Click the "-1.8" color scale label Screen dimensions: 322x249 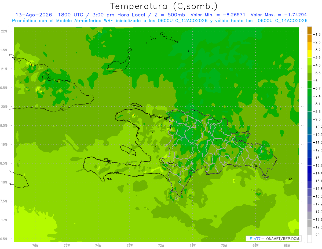pos(317,34)
